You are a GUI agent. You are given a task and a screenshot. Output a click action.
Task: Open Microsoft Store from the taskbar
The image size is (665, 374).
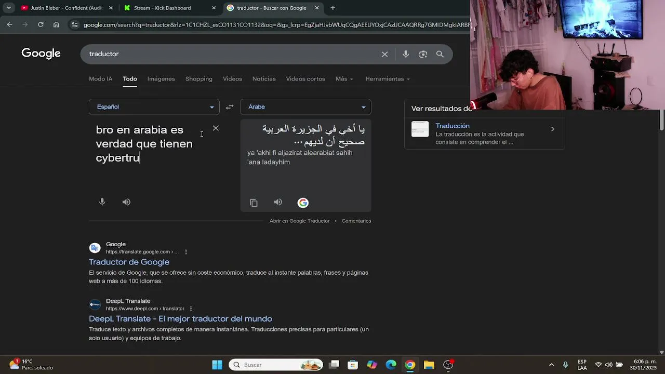(x=353, y=365)
